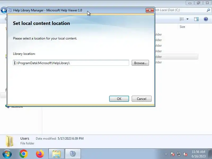Launch Google Chrome from taskbar

[x=23, y=154]
